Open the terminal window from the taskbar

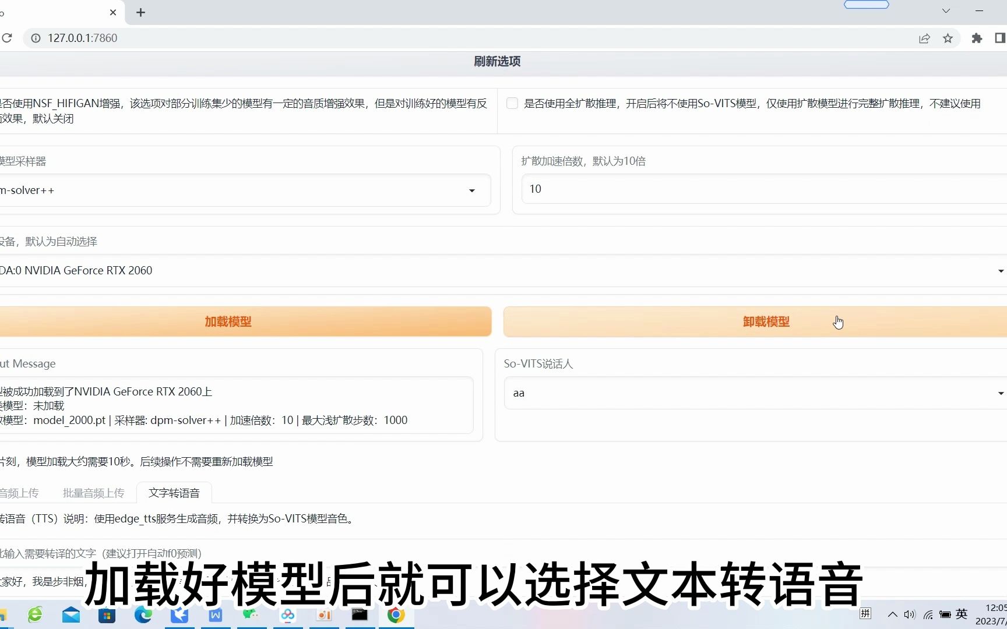tap(360, 615)
